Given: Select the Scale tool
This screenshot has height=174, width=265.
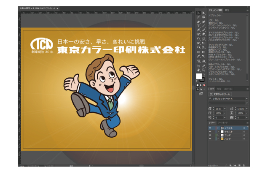Looking at the screenshot, I should click(x=203, y=39).
